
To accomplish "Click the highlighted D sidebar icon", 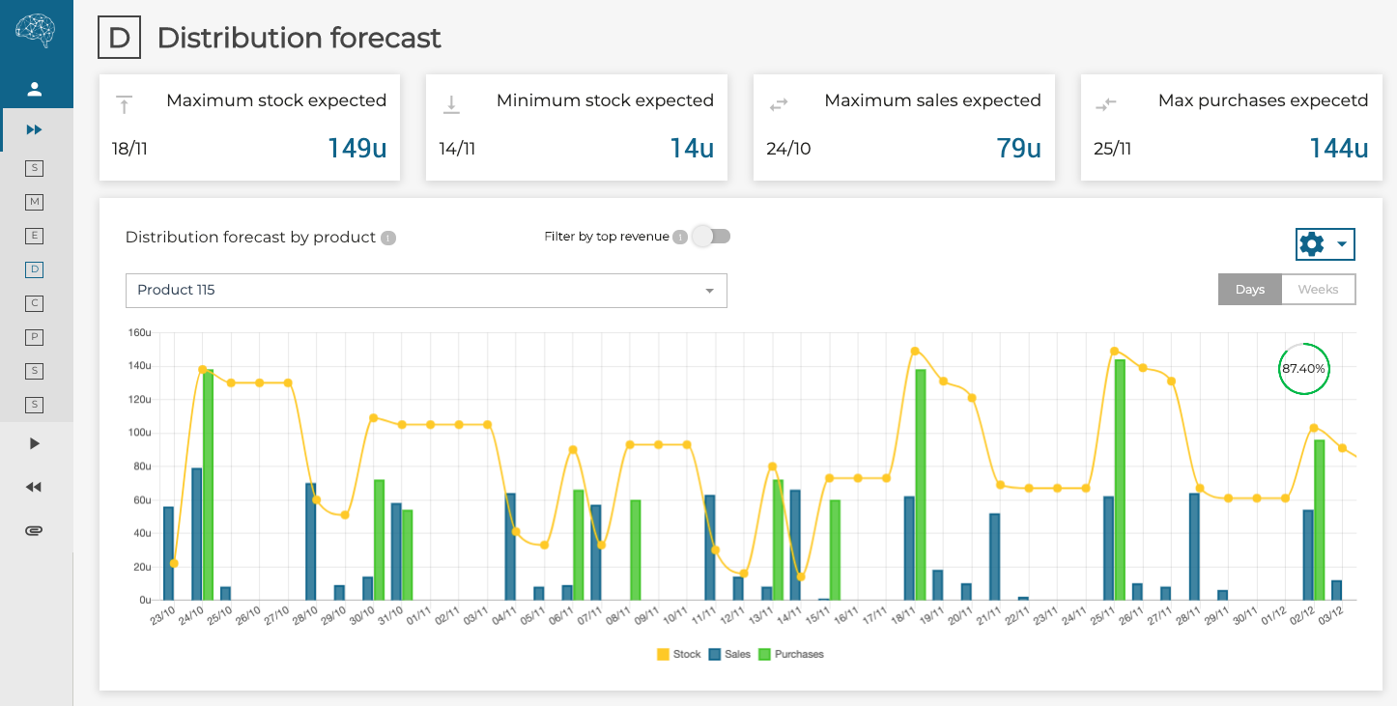I will click(34, 269).
